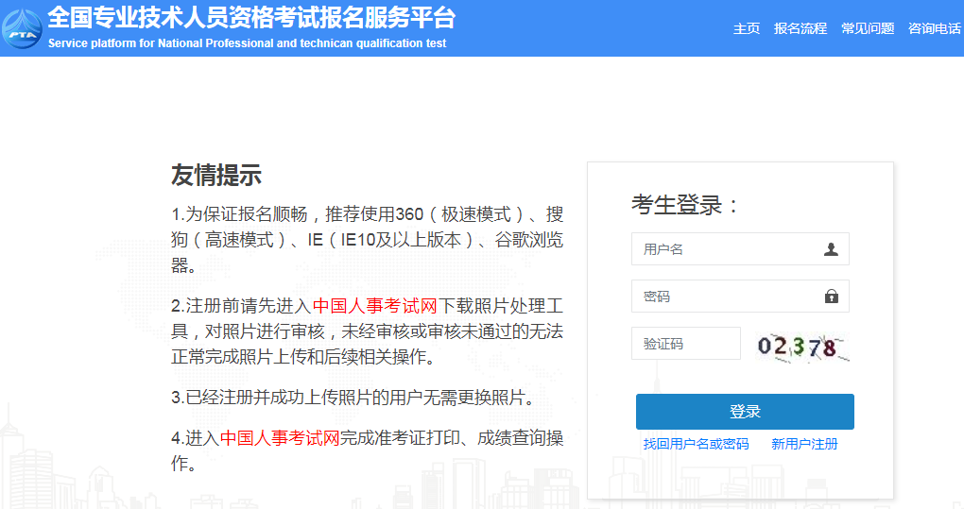The image size is (964, 509).
Task: Click the 友情提示 heading
Action: [x=216, y=175]
